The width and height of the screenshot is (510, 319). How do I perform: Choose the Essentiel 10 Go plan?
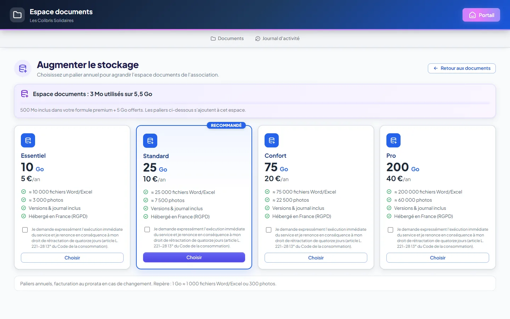point(72,258)
